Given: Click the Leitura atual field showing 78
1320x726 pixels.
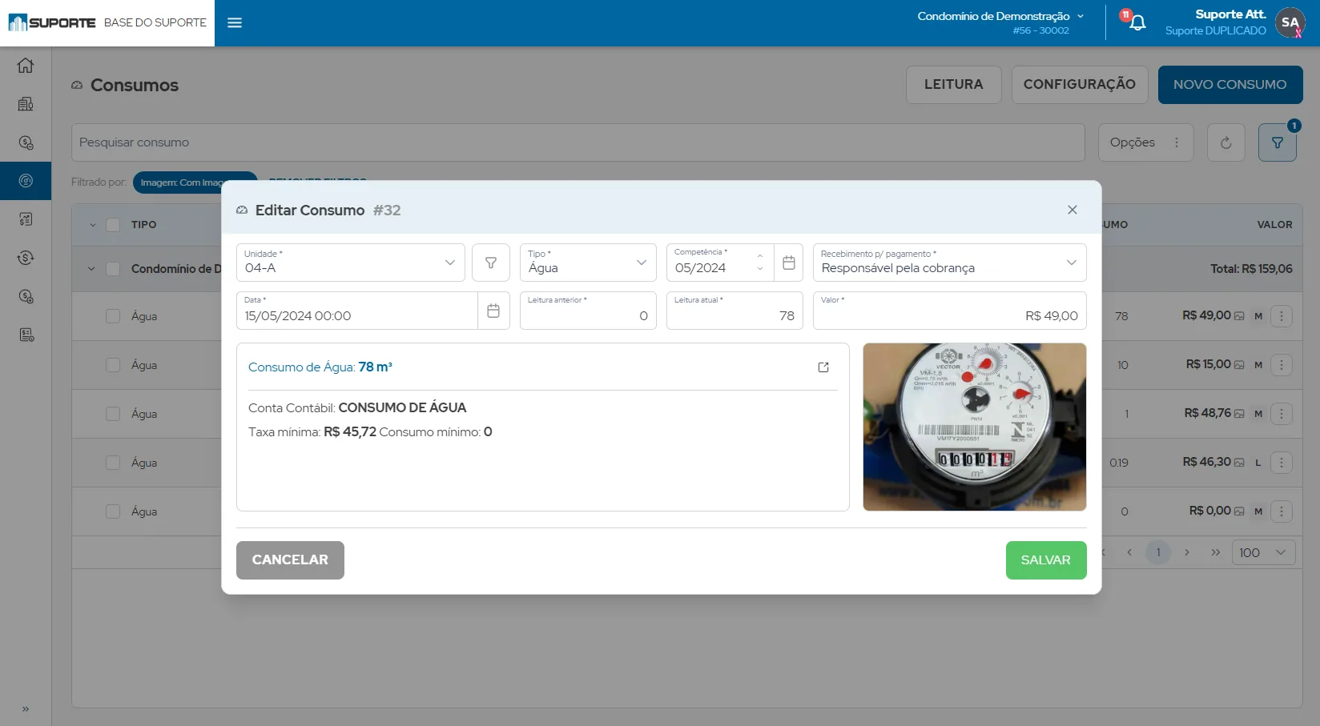Looking at the screenshot, I should coord(734,311).
